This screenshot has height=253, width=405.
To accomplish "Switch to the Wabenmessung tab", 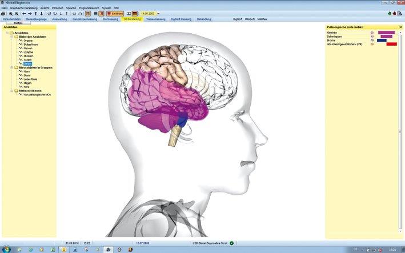I will point(156,19).
